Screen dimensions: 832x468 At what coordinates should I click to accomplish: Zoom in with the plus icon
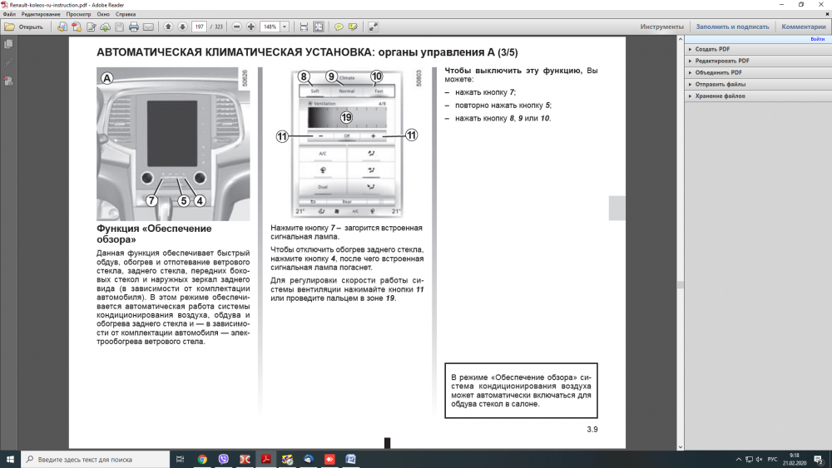pyautogui.click(x=251, y=27)
